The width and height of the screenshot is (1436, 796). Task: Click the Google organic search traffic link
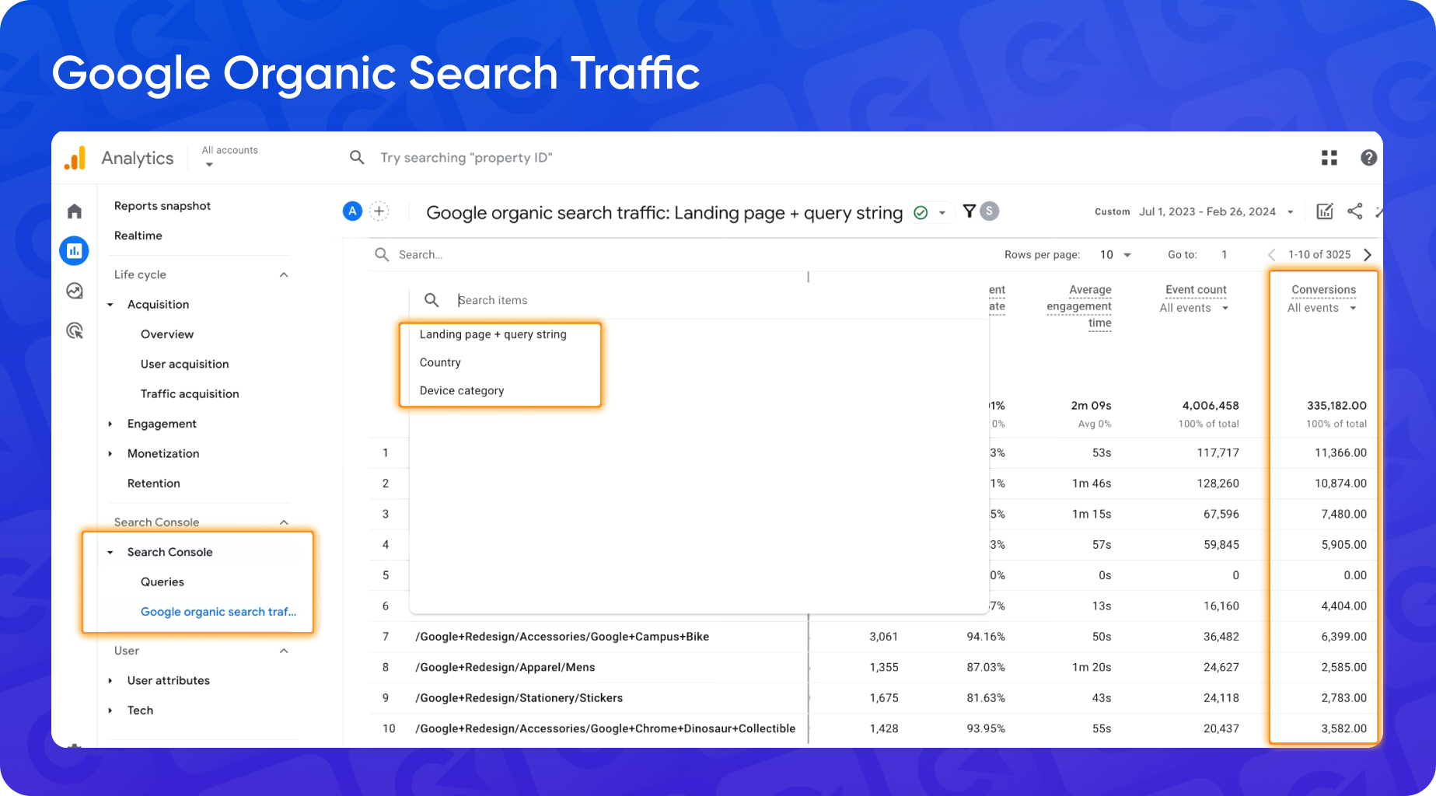[x=218, y=612]
